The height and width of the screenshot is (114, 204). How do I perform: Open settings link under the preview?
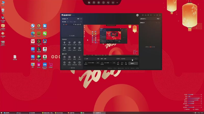tap(98, 59)
